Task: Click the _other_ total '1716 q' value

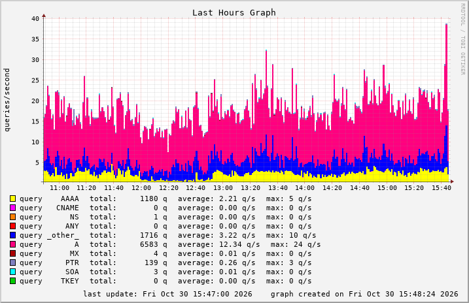Action: [x=154, y=236]
